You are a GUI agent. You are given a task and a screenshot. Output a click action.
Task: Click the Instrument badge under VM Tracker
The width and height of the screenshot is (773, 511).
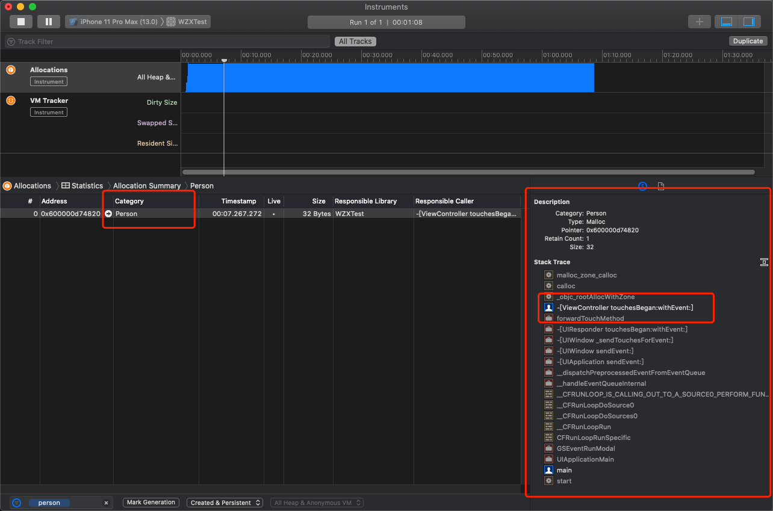pos(49,113)
